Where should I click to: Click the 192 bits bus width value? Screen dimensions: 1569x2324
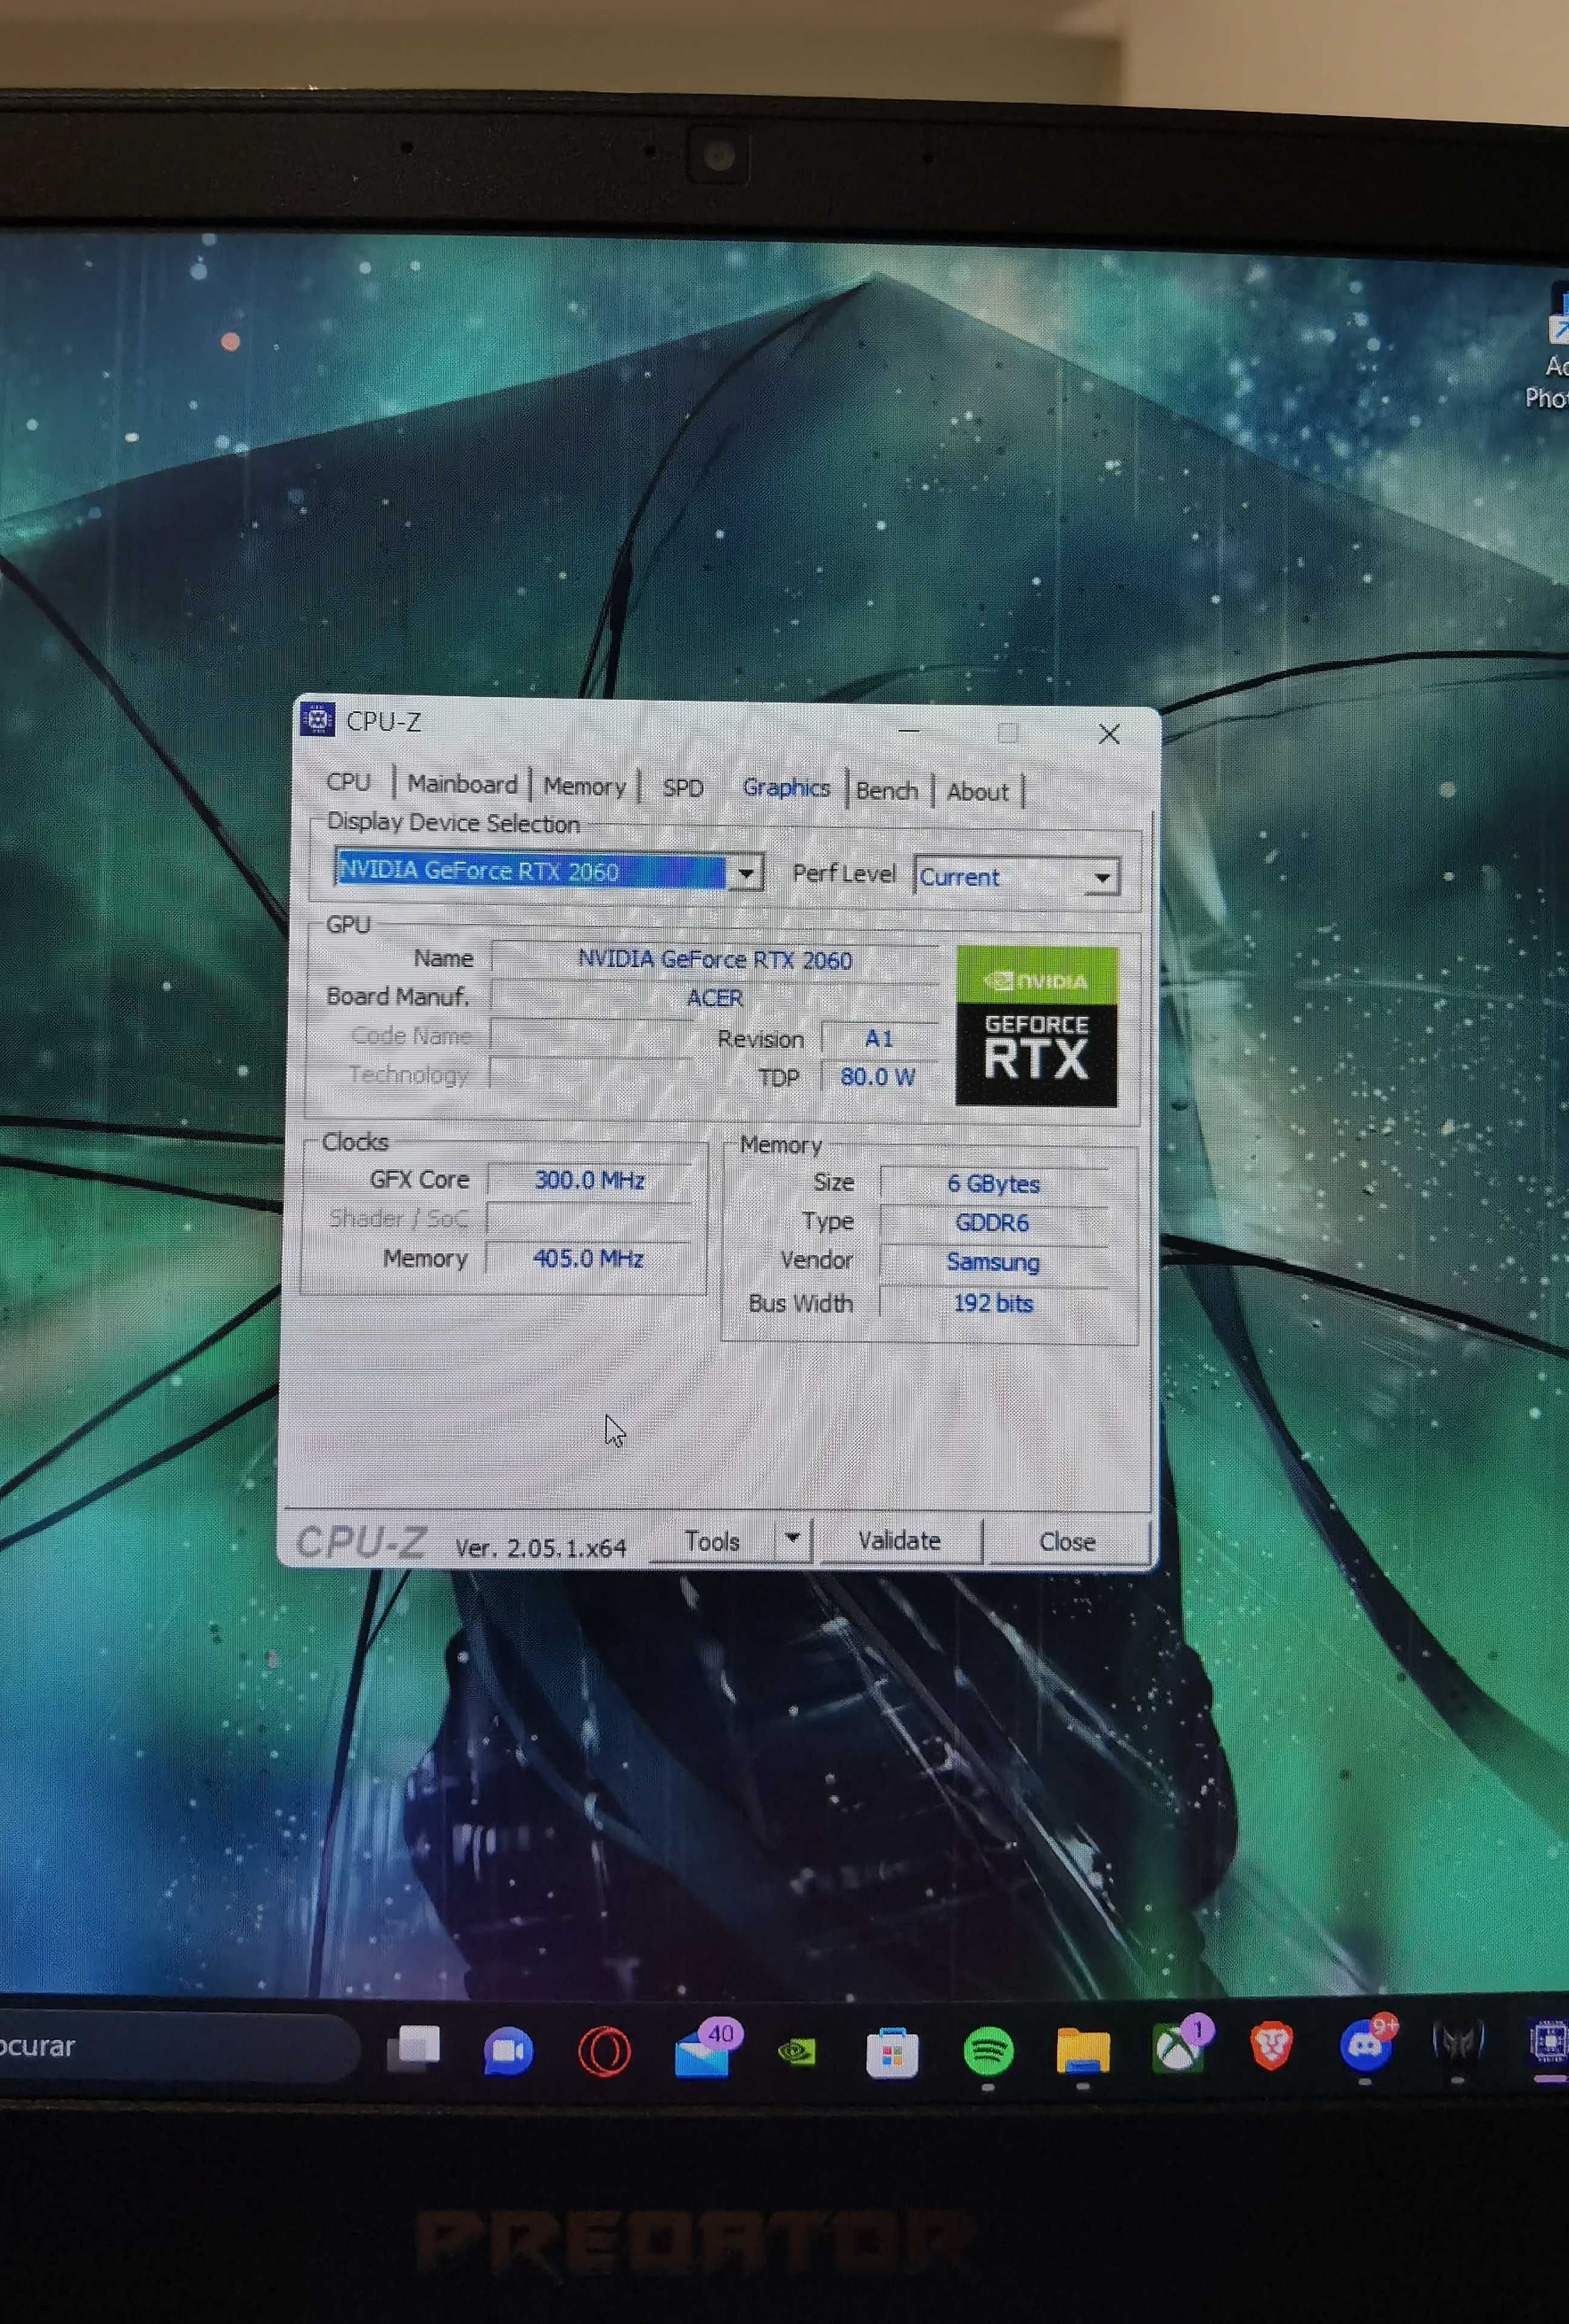[x=993, y=1303]
